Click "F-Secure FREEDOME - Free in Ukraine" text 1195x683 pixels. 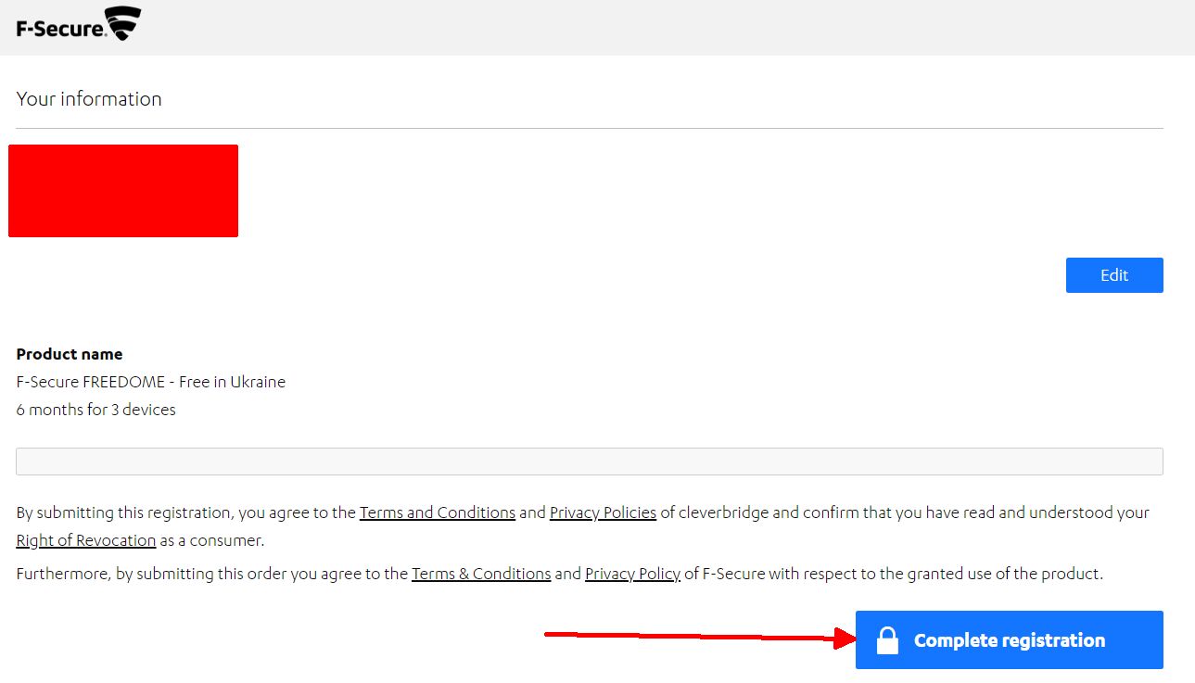click(151, 382)
